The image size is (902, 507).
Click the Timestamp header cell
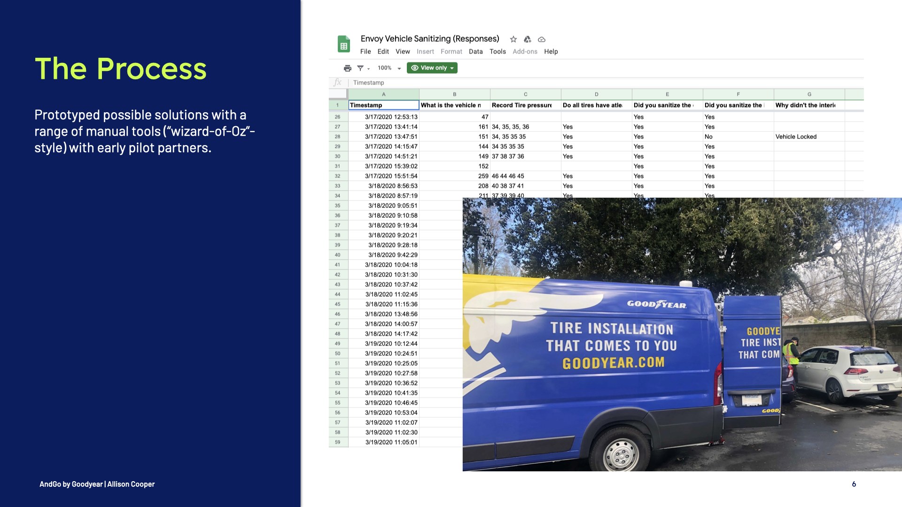pos(384,105)
